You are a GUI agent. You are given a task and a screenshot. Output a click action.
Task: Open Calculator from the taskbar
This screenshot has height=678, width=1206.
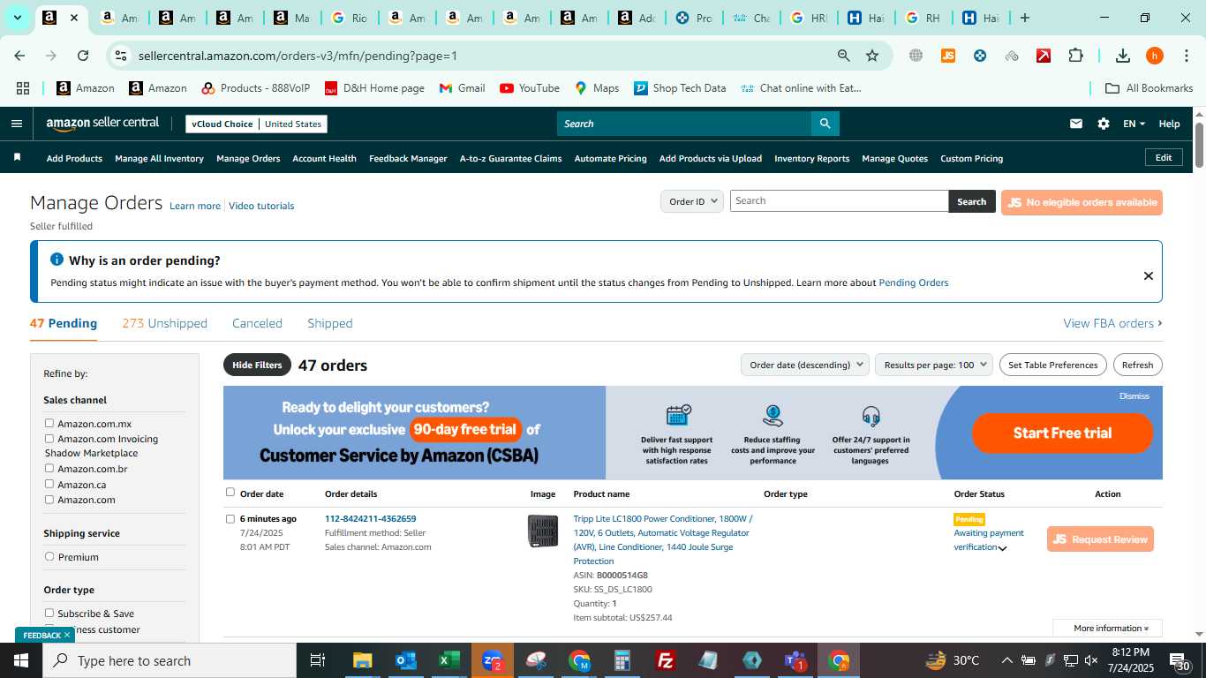[x=622, y=660]
